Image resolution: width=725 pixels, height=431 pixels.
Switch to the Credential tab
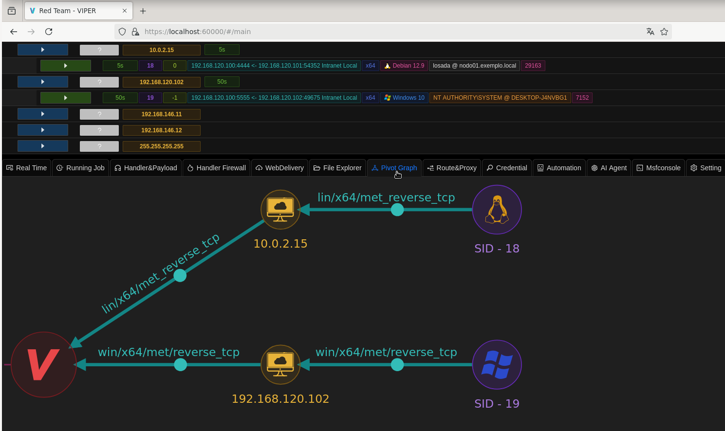click(507, 168)
